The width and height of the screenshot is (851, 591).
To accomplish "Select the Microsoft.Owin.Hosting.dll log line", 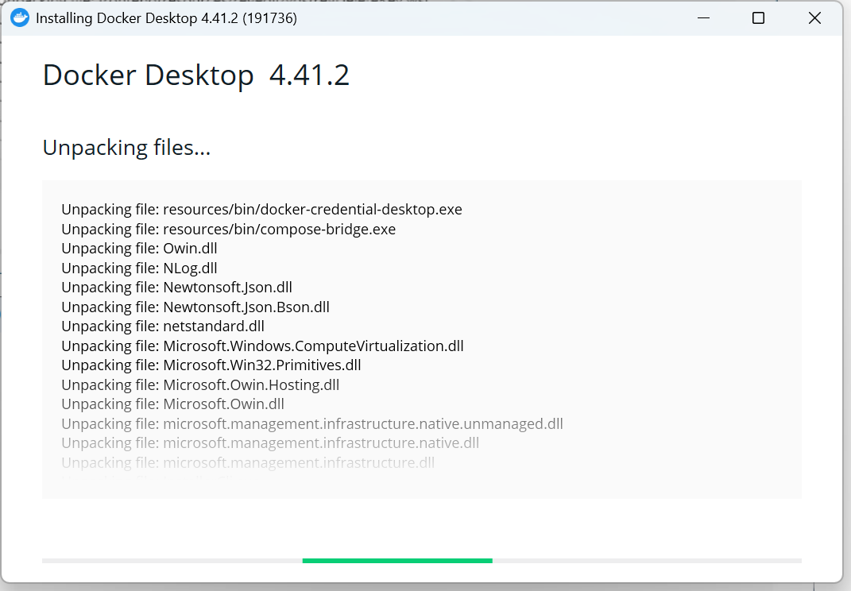I will point(200,384).
